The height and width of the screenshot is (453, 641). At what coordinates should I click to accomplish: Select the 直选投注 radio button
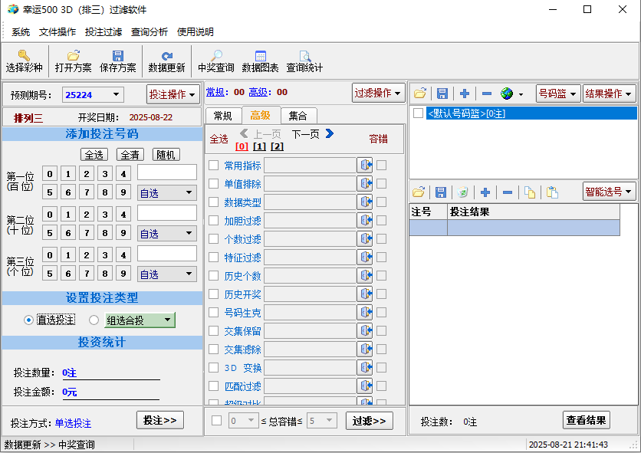coord(29,320)
